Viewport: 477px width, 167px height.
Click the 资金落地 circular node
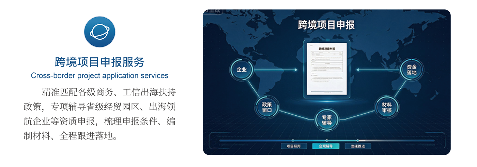click(x=412, y=70)
